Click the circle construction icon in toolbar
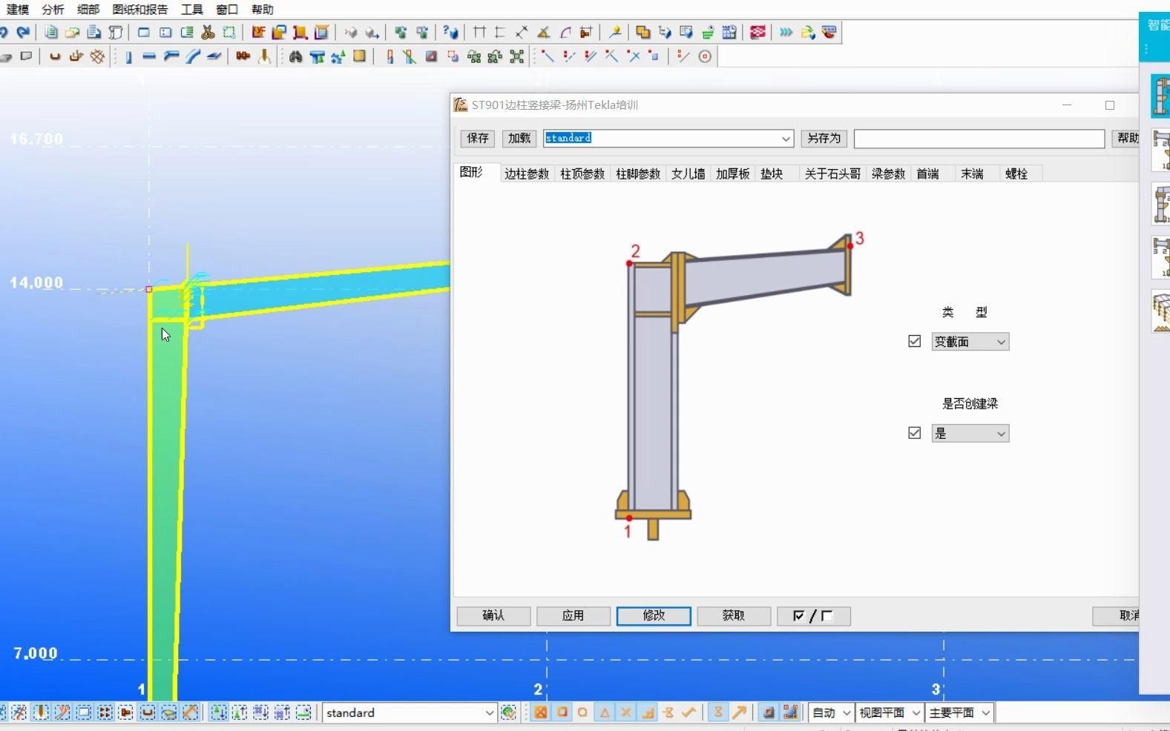 [705, 56]
